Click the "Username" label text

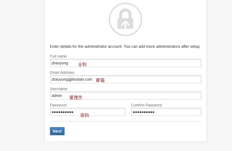(58, 89)
